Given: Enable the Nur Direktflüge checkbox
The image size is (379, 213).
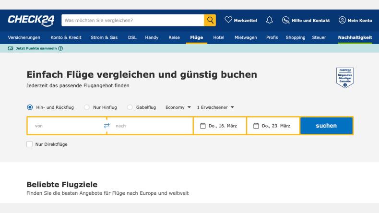Looking at the screenshot, I should click(30, 144).
